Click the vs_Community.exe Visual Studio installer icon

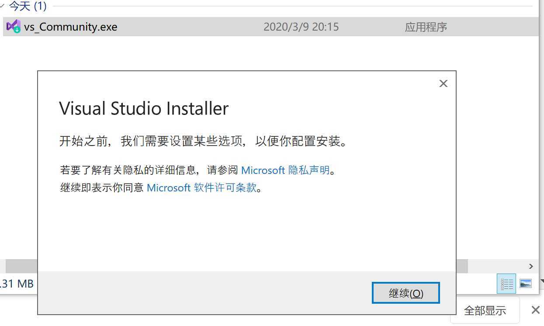(x=14, y=27)
